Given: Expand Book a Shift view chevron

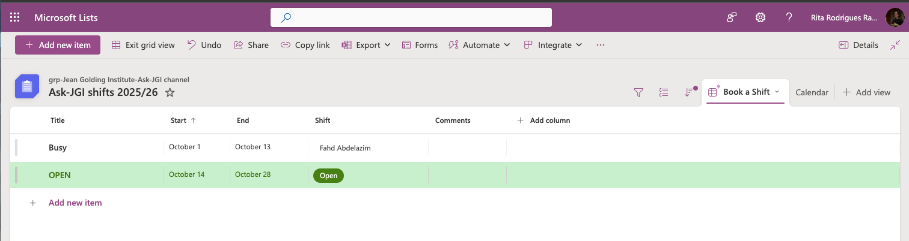Looking at the screenshot, I should (777, 92).
